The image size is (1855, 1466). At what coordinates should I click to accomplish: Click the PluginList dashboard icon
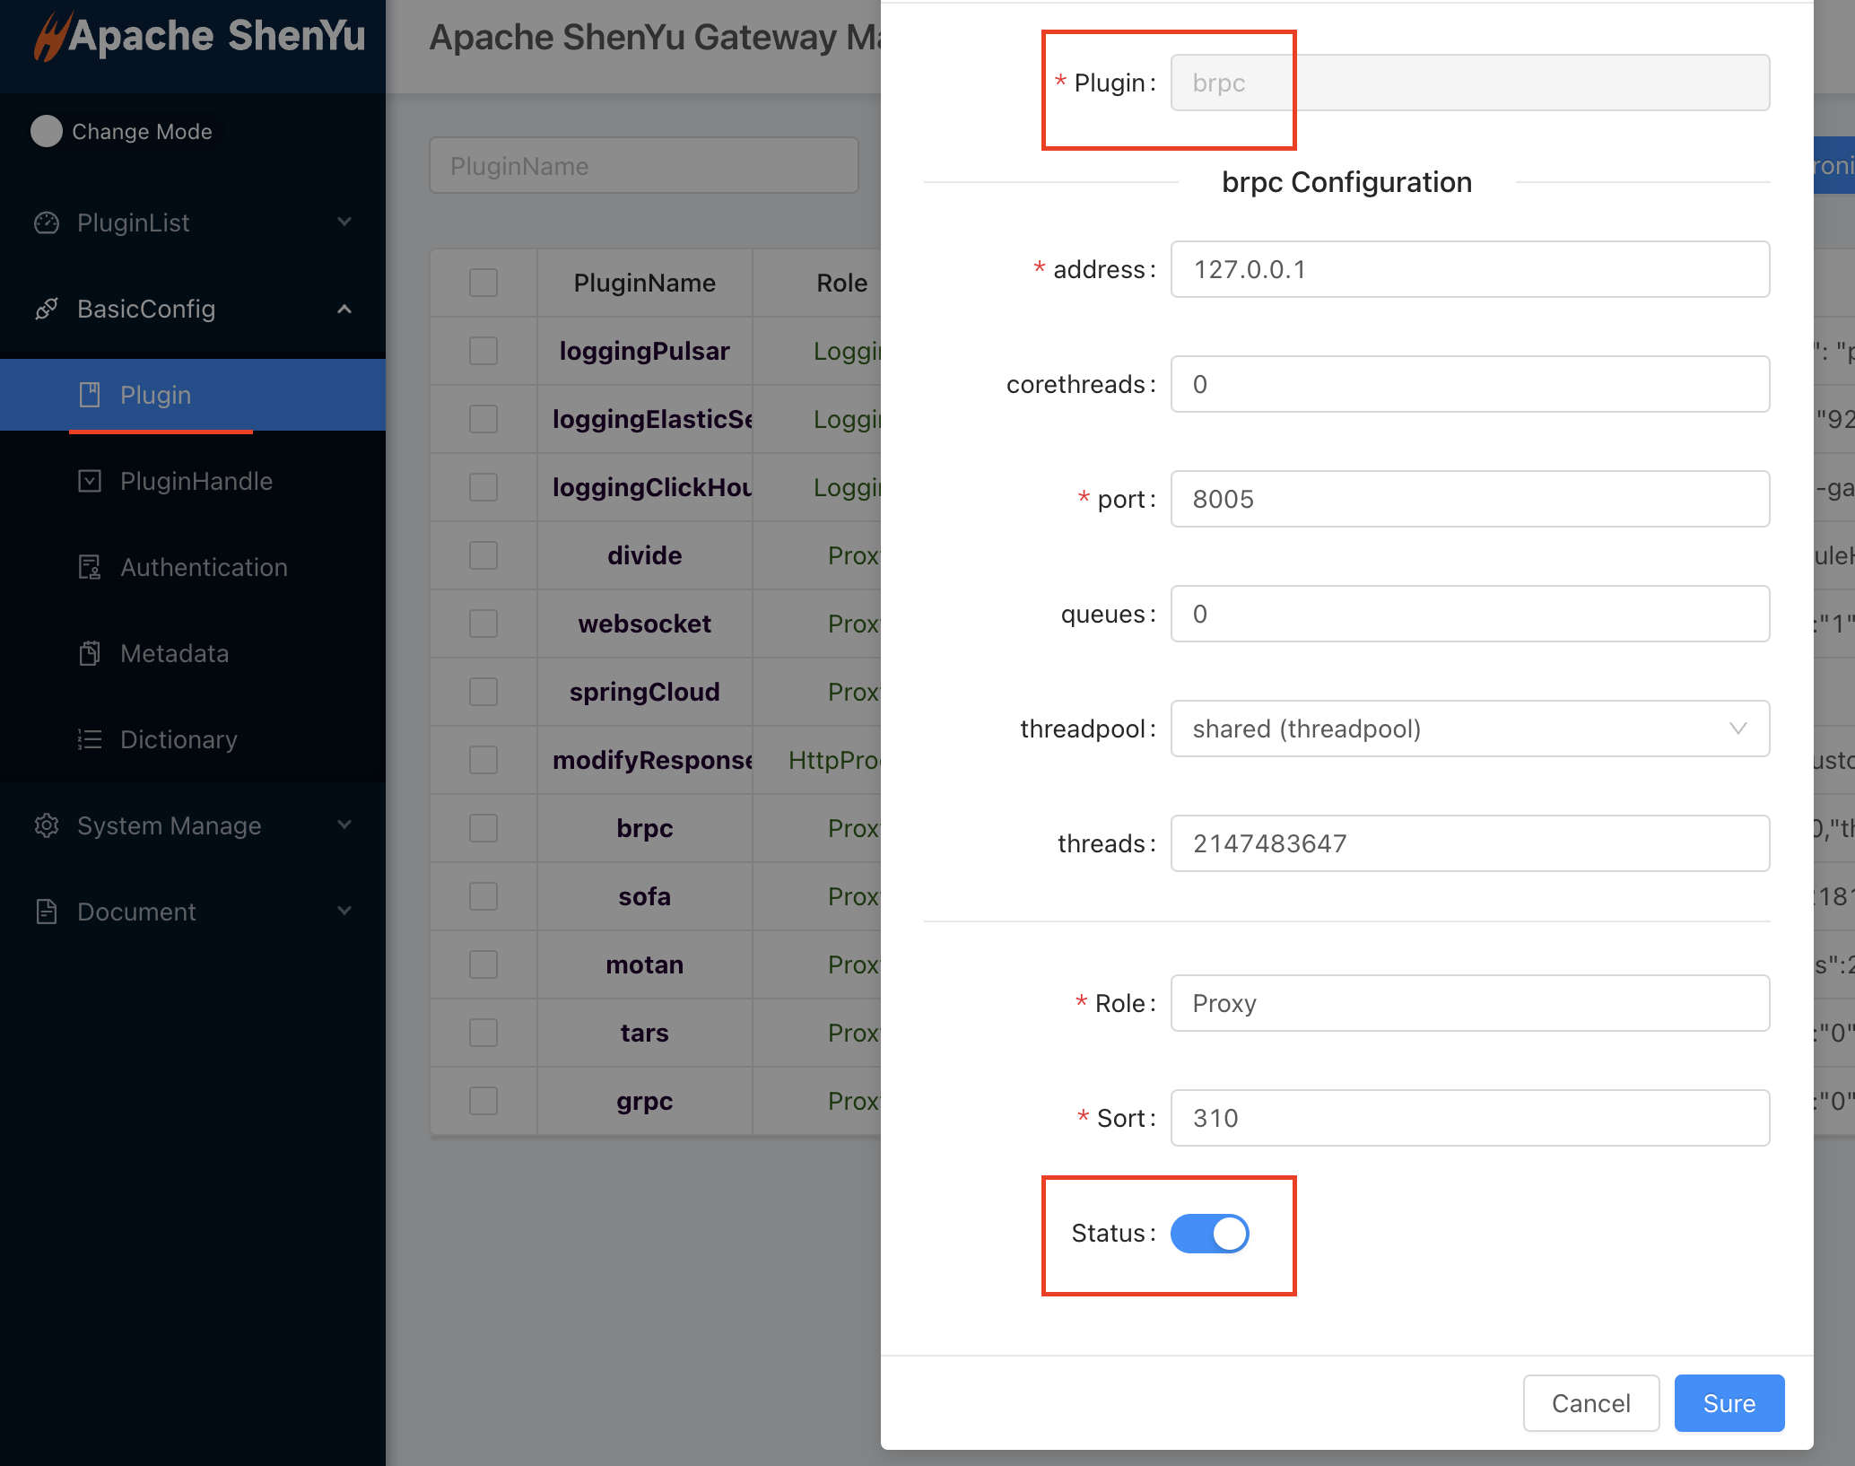tap(47, 223)
